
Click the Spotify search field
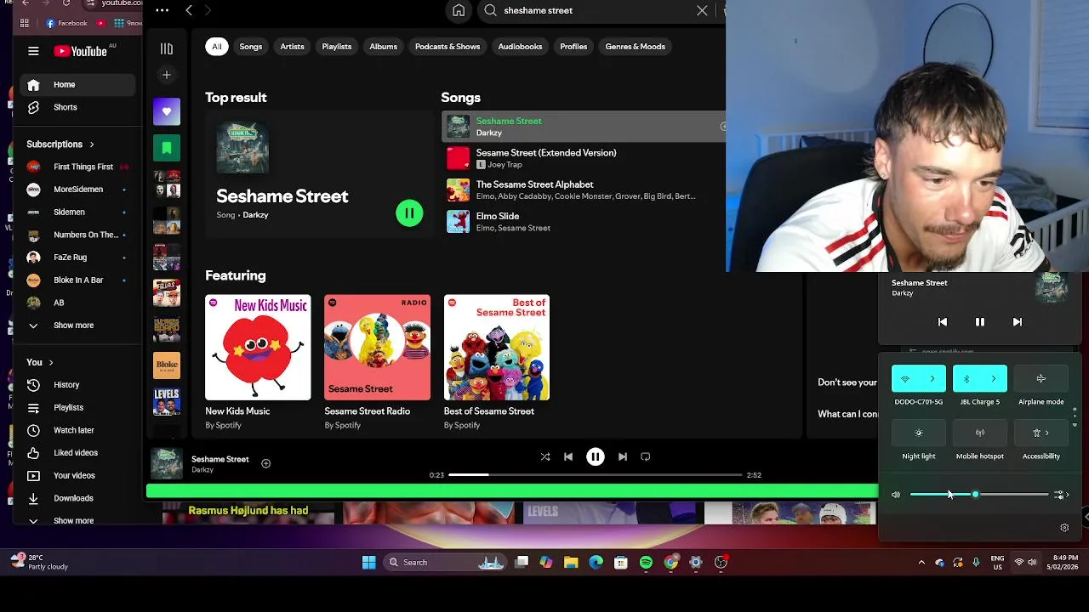[x=595, y=10]
